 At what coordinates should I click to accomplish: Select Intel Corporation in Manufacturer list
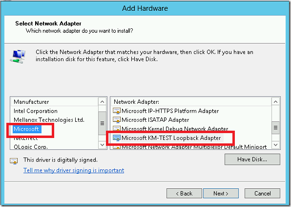pos(36,111)
